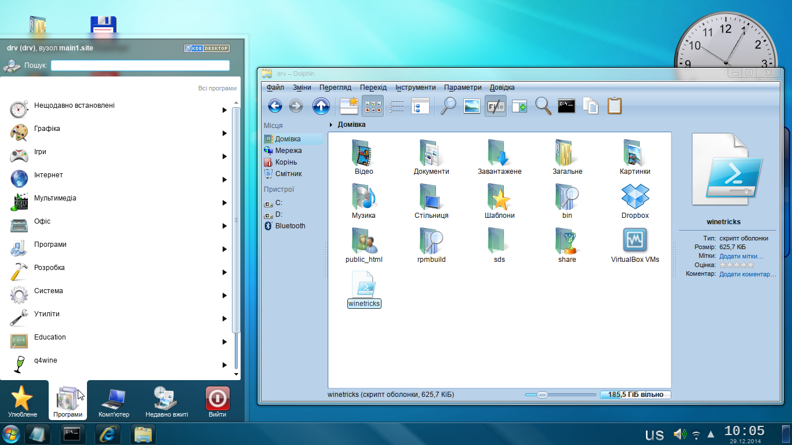Click the icon zoom slider handle
792x445 pixels.
(x=542, y=395)
